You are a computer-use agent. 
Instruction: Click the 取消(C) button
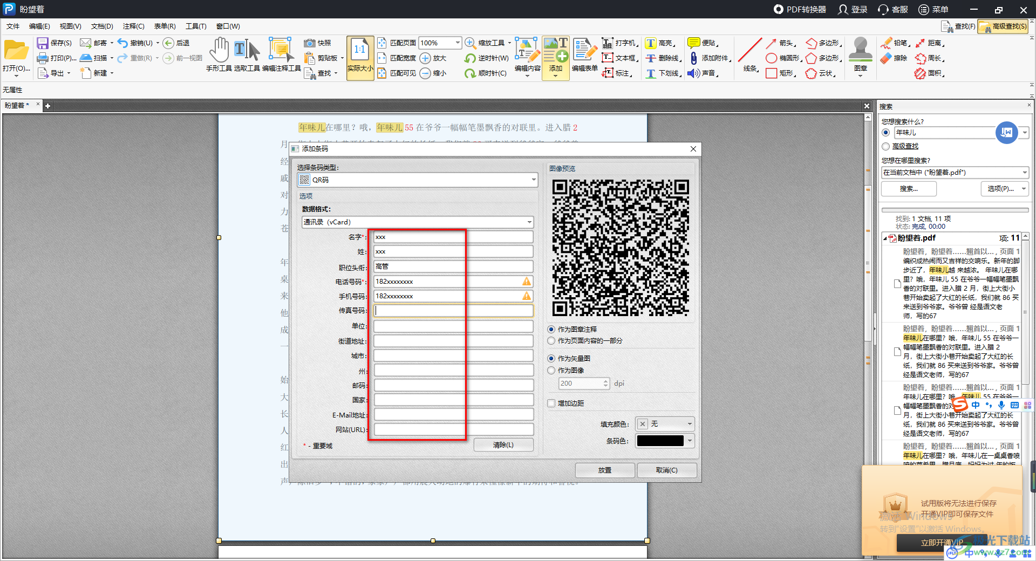click(x=667, y=470)
